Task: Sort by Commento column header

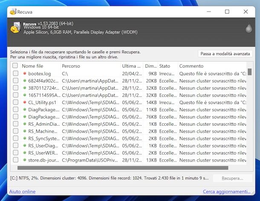Action: pyautogui.click(x=212, y=66)
